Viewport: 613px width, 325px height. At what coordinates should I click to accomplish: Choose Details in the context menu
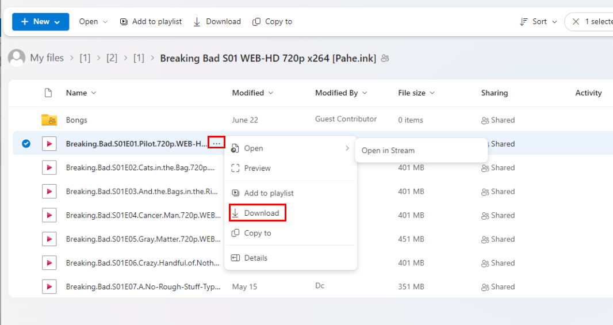[255, 258]
